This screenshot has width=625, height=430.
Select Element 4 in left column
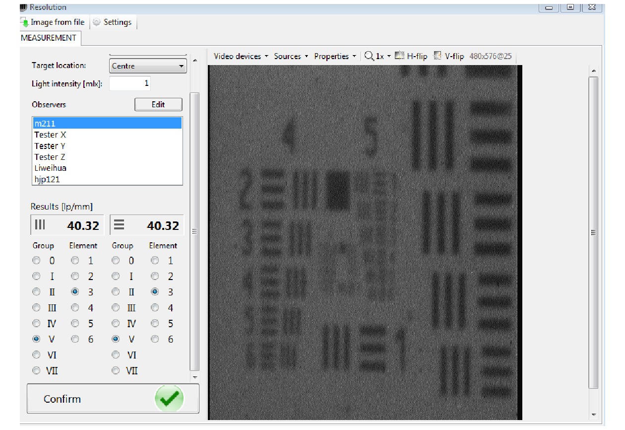[75, 308]
